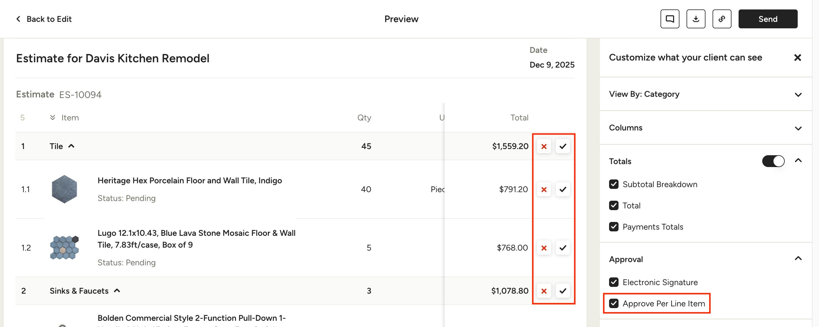Toggle the Totals switch off
Image resolution: width=819 pixels, height=327 pixels.
click(773, 161)
